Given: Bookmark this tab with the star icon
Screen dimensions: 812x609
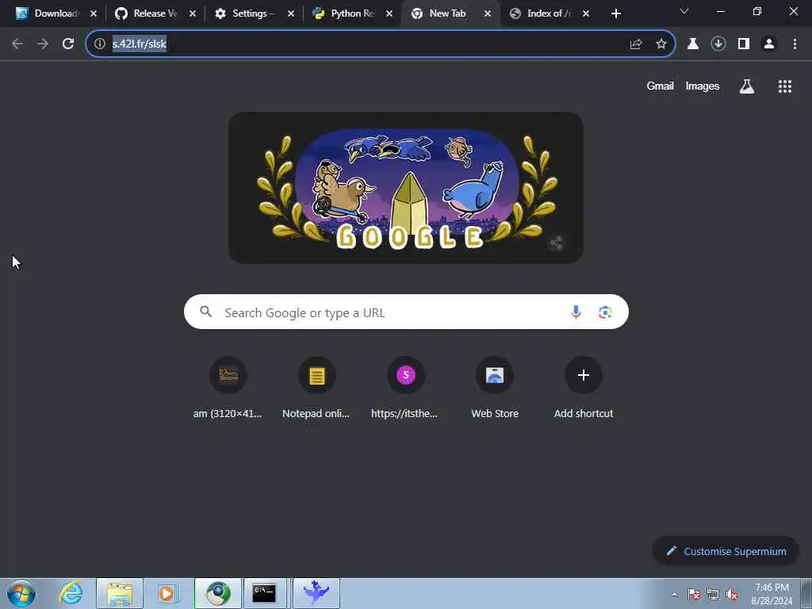Looking at the screenshot, I should coord(661,44).
